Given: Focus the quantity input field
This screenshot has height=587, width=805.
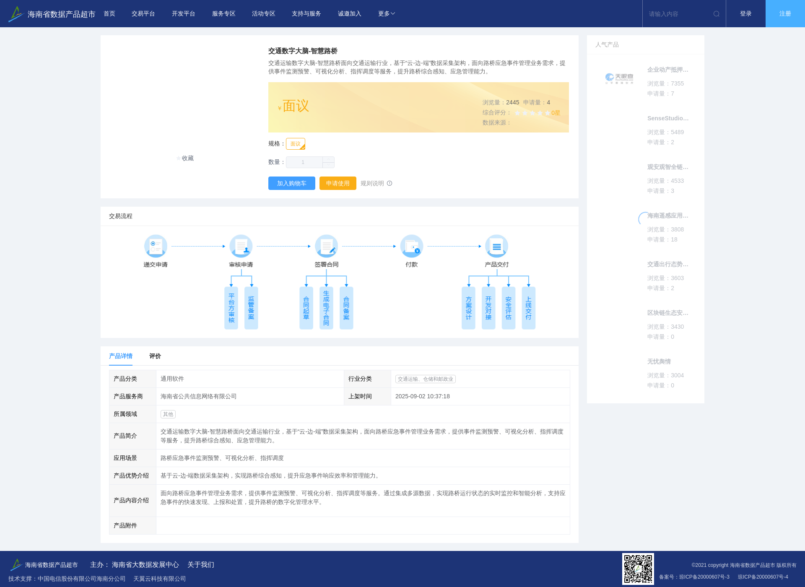Looking at the screenshot, I should coord(304,162).
